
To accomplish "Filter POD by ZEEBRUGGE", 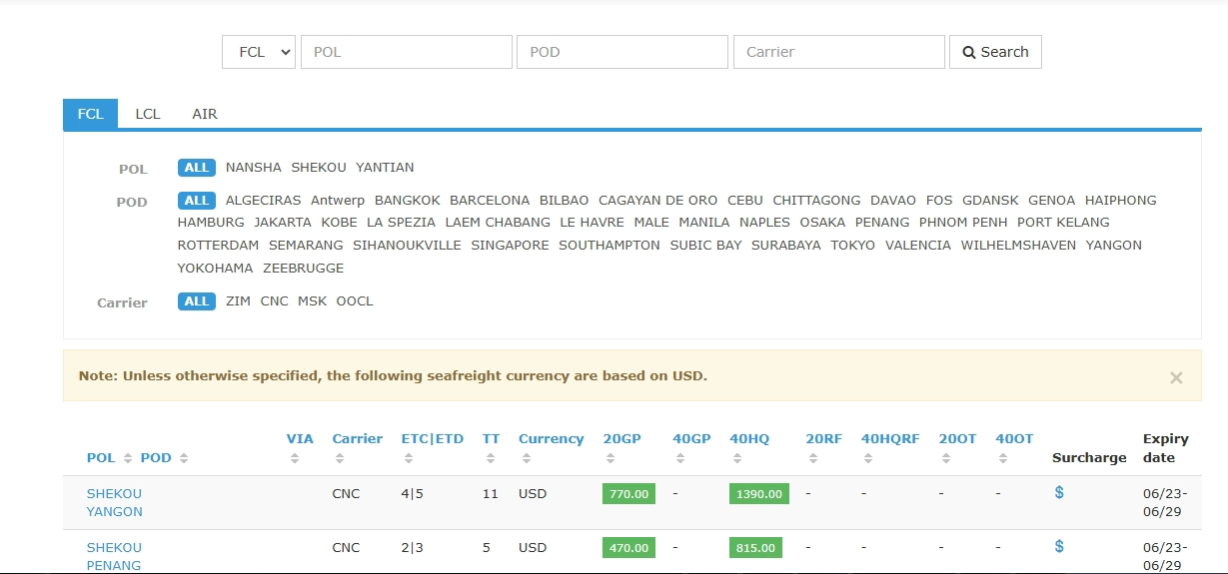I will click(303, 269).
